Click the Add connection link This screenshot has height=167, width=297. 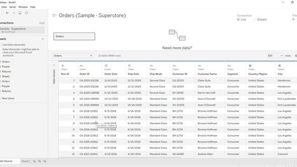(42, 23)
